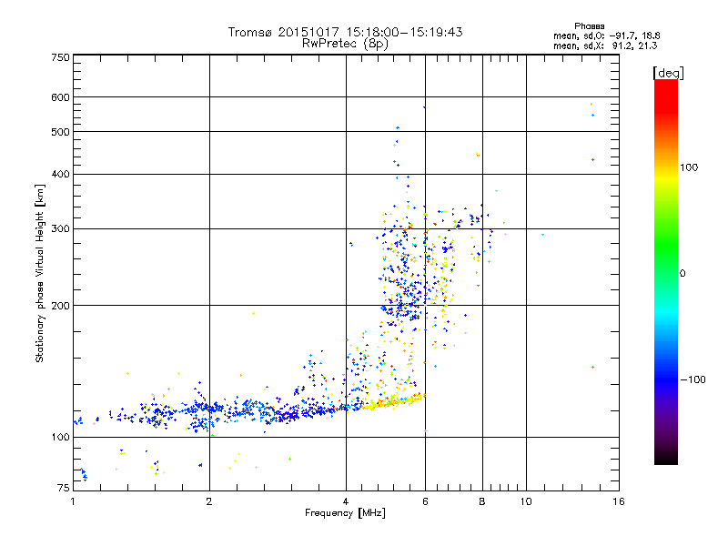Click the 'mean, sd,X: 91.2, 21.3' statistics line
The image size is (728, 546).
tap(605, 45)
